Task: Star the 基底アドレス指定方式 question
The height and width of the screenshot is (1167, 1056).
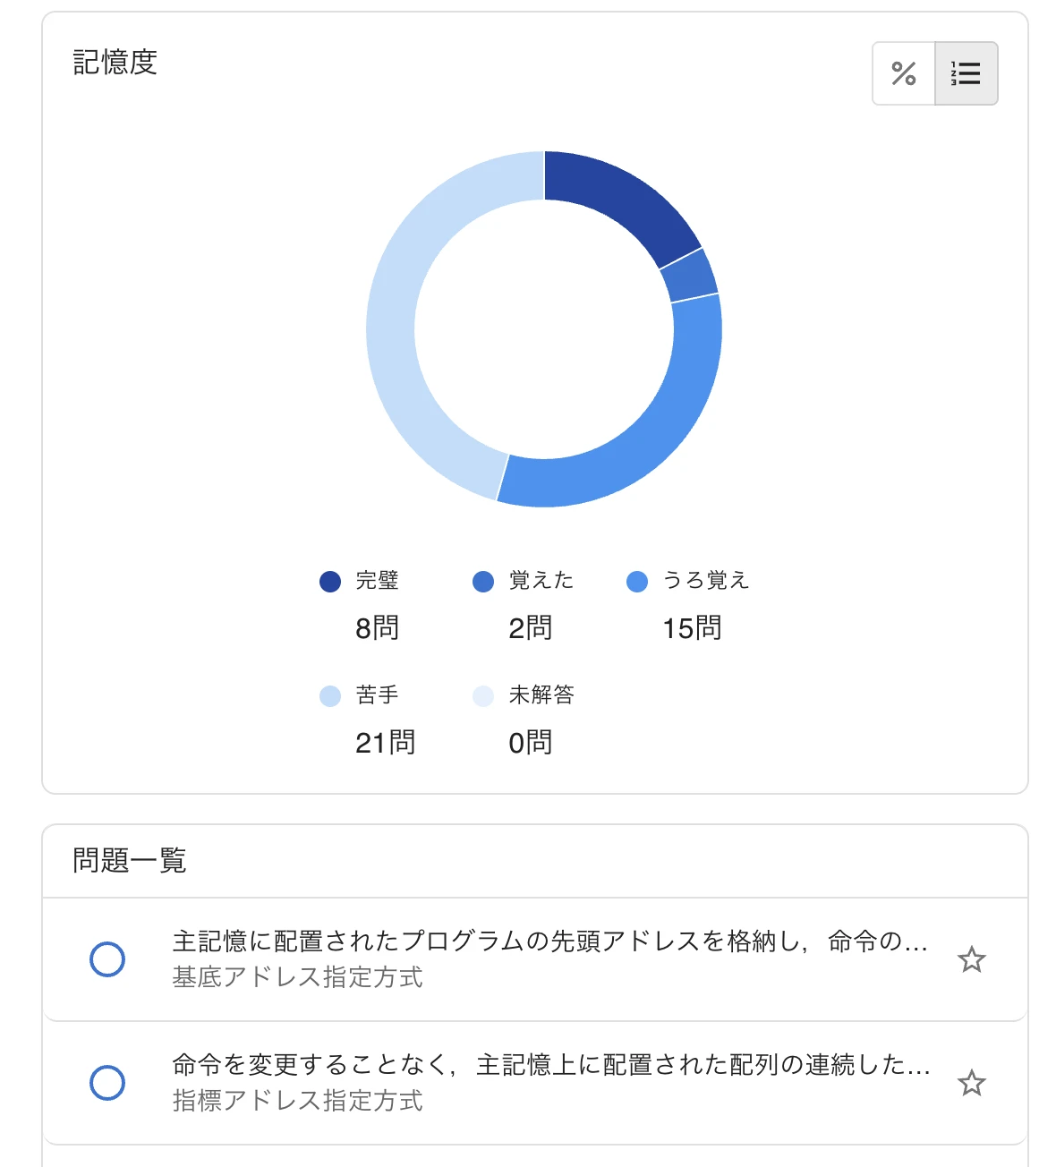Action: click(x=972, y=959)
